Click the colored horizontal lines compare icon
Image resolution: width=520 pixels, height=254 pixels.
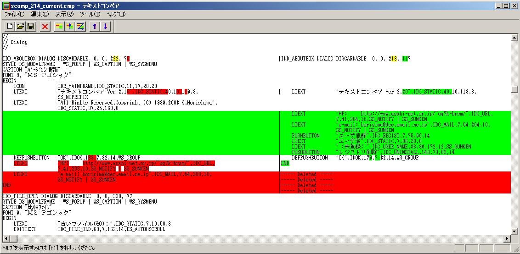point(59,26)
